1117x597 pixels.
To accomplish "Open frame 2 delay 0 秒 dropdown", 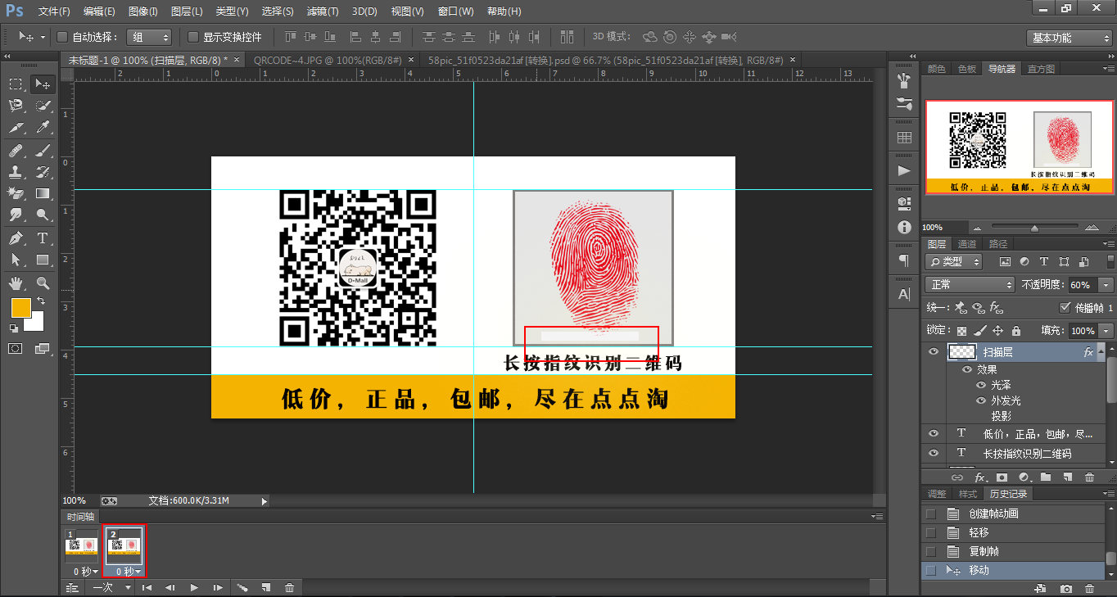I will click(x=128, y=571).
